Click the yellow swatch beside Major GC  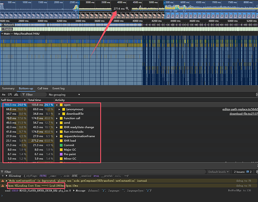(x=61, y=149)
